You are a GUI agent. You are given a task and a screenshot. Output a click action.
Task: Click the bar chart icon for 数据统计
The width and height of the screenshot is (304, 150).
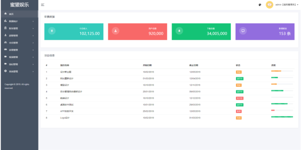point(5,21)
